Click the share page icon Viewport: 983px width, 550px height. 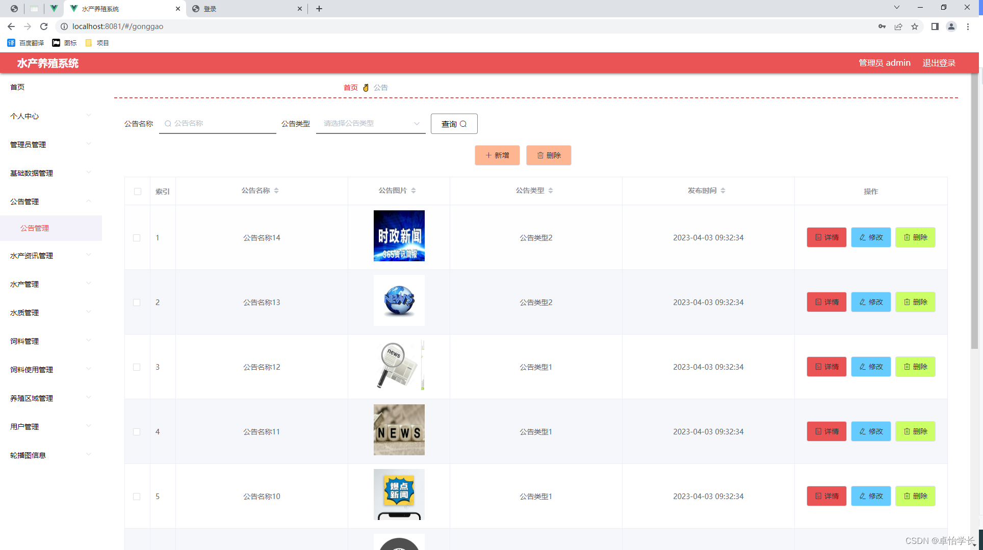[898, 26]
